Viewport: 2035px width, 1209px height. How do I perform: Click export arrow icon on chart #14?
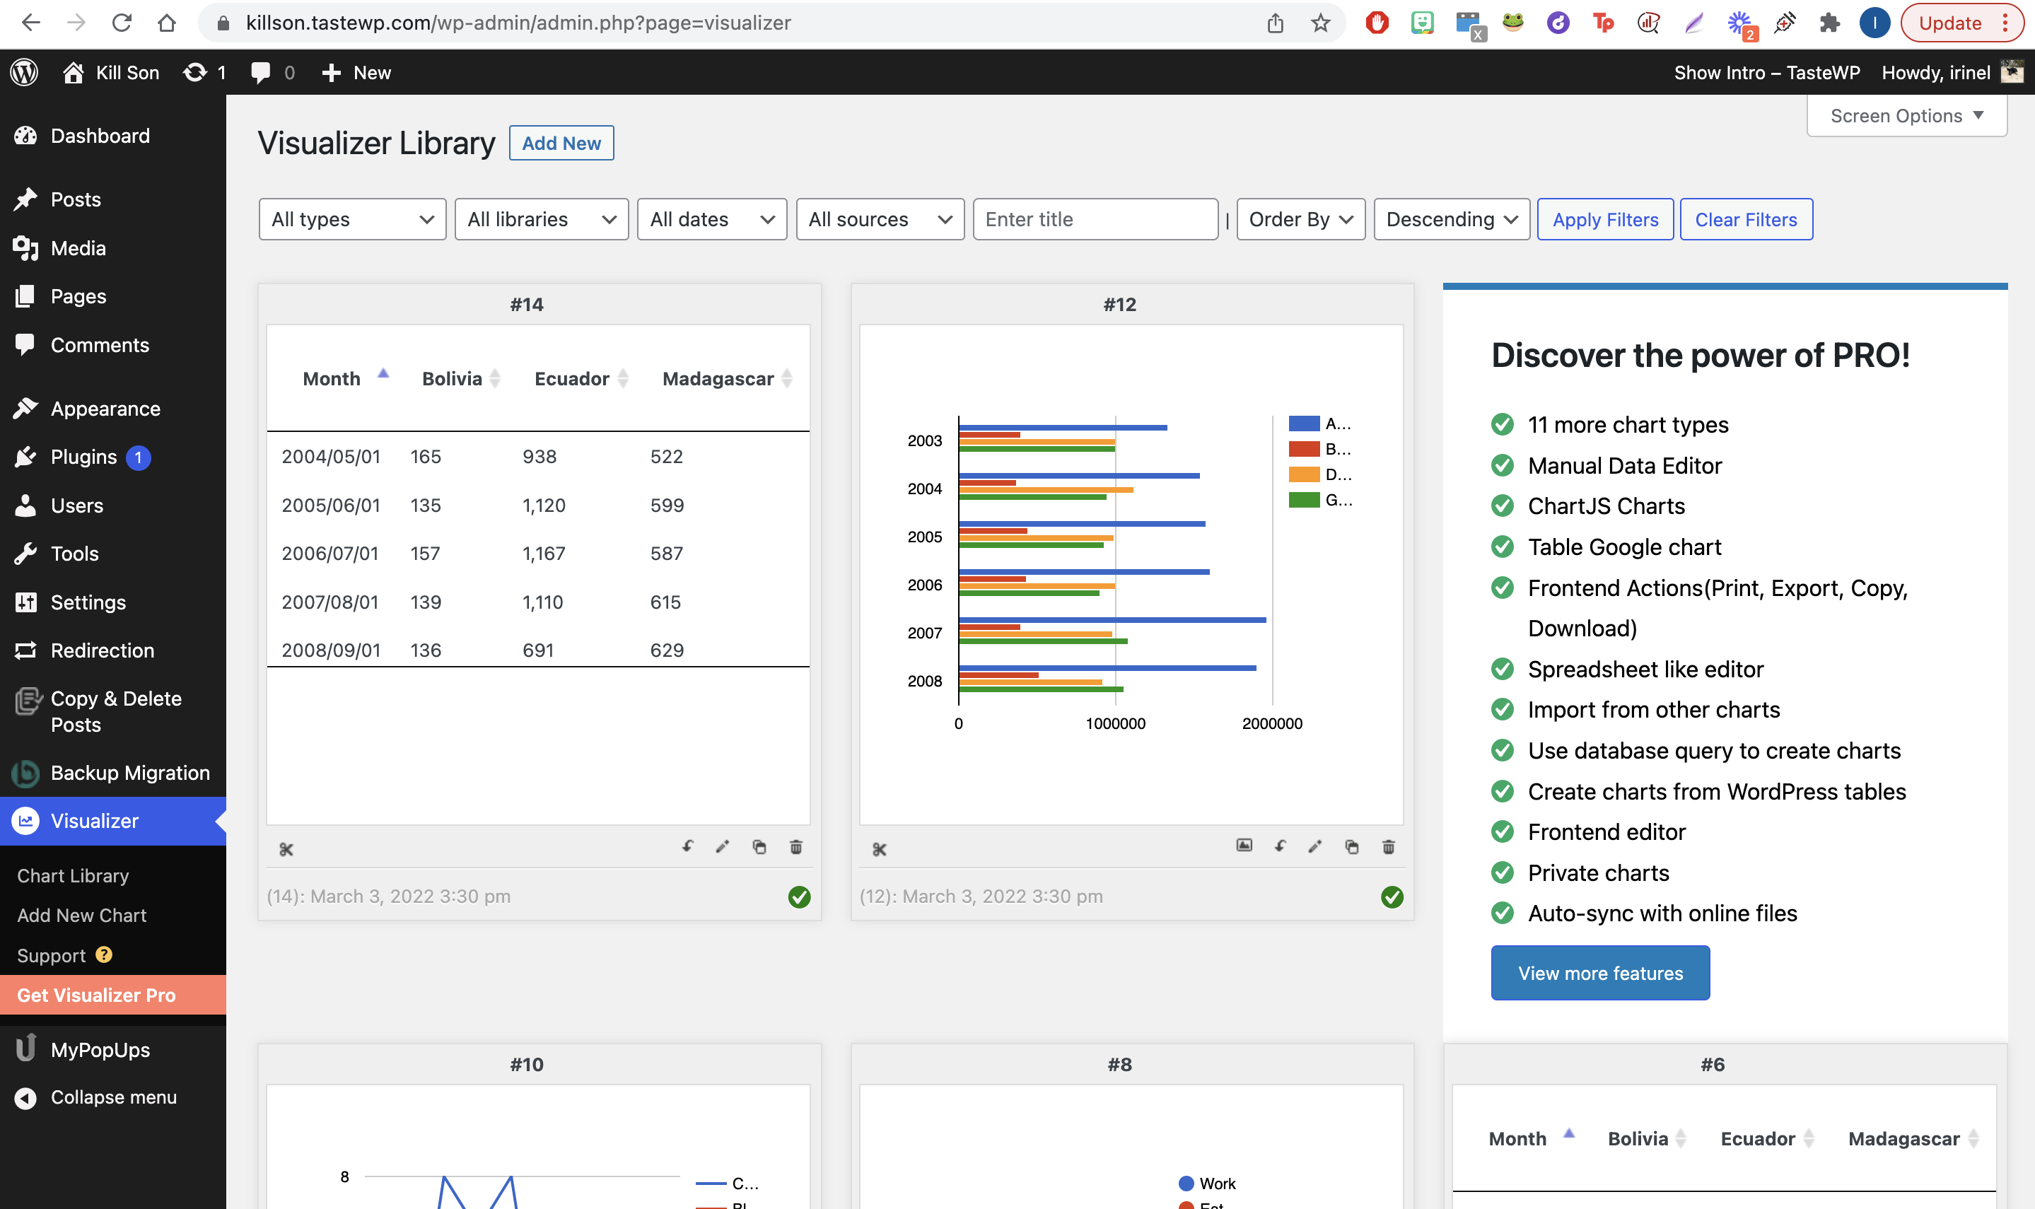click(x=687, y=847)
